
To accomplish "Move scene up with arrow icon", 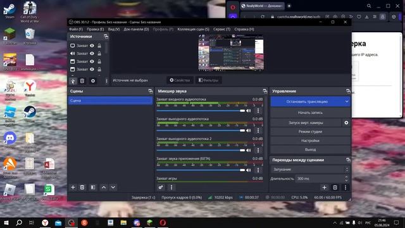I will coord(104,187).
